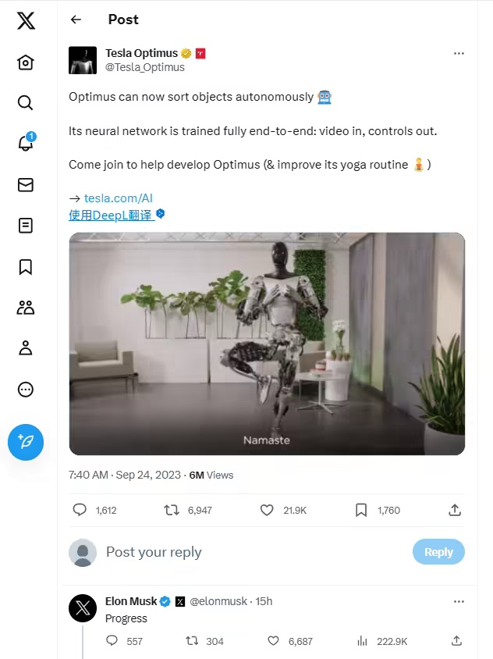Like the Tesla Optimus post
Image resolution: width=493 pixels, height=659 pixels.
pos(267,510)
